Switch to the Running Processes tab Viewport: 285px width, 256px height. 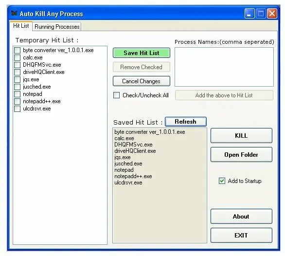coord(57,27)
